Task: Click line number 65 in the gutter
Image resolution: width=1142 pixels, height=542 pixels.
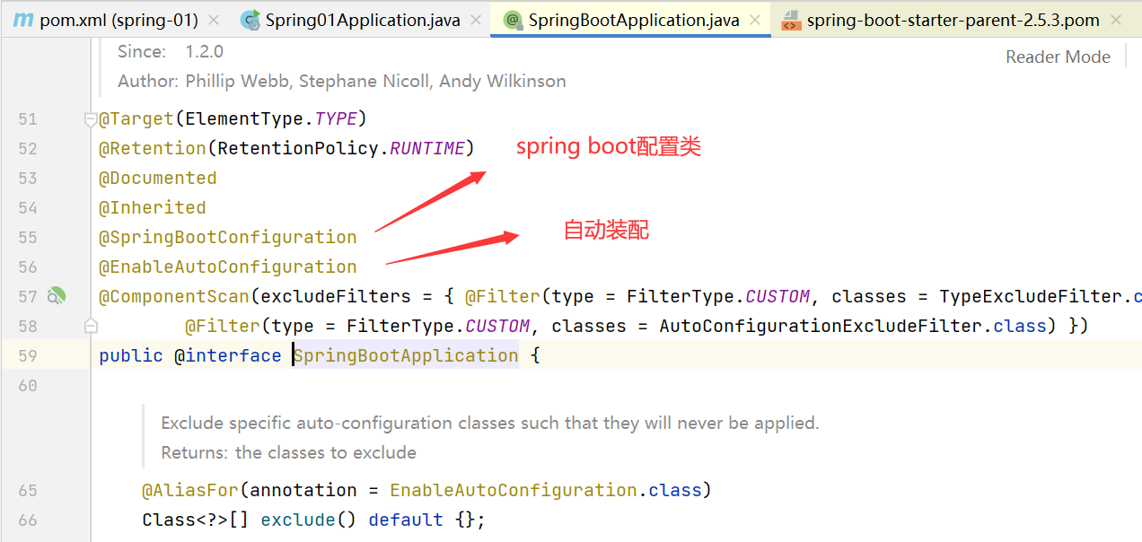Action: [28, 490]
